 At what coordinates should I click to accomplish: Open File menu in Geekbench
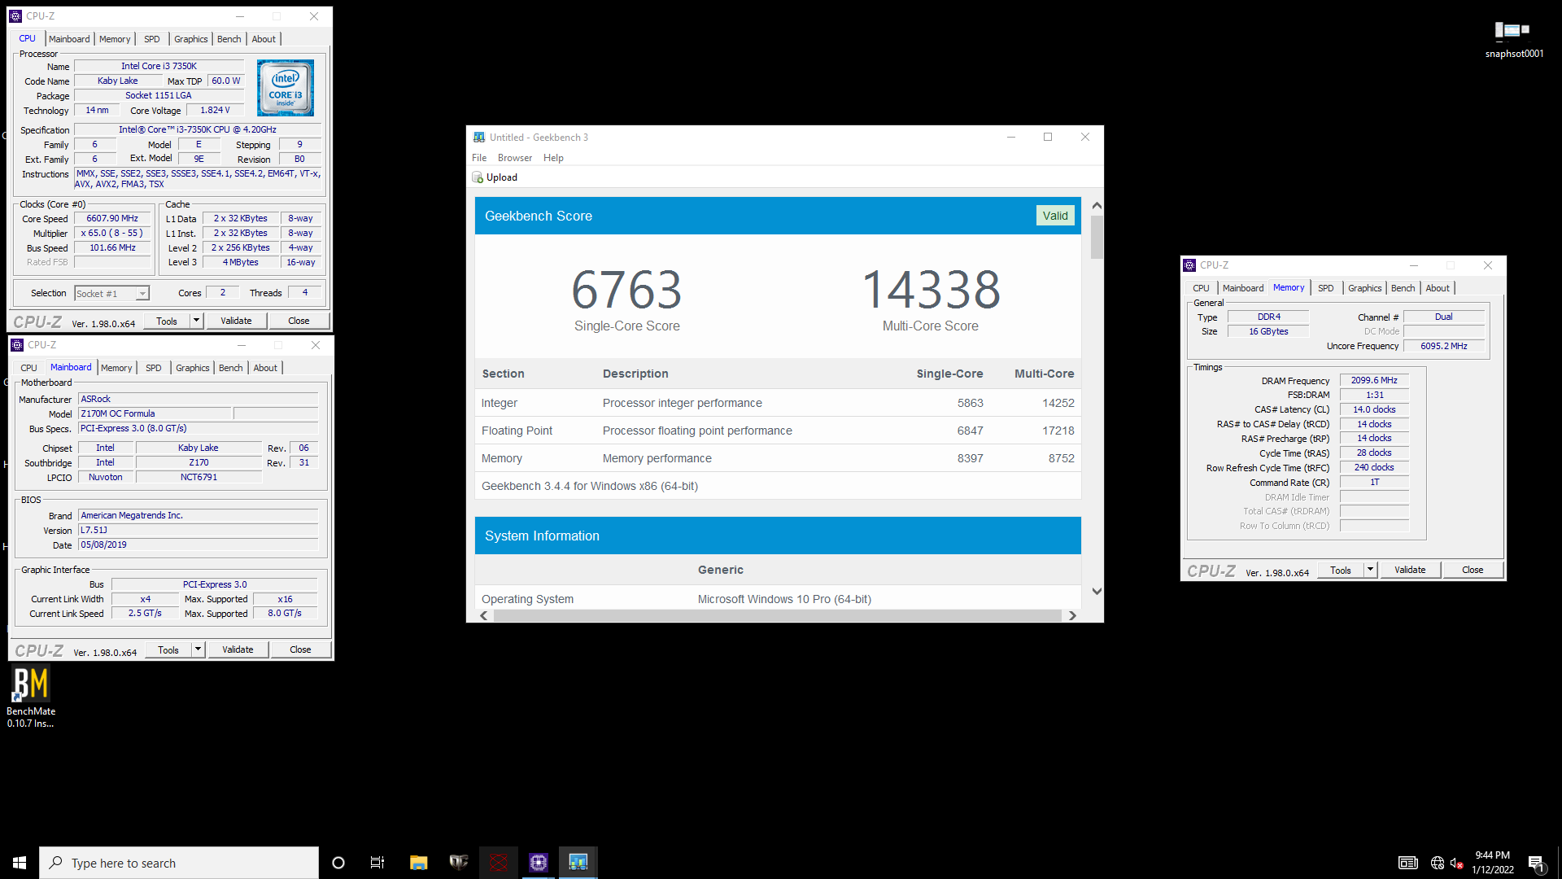click(479, 158)
